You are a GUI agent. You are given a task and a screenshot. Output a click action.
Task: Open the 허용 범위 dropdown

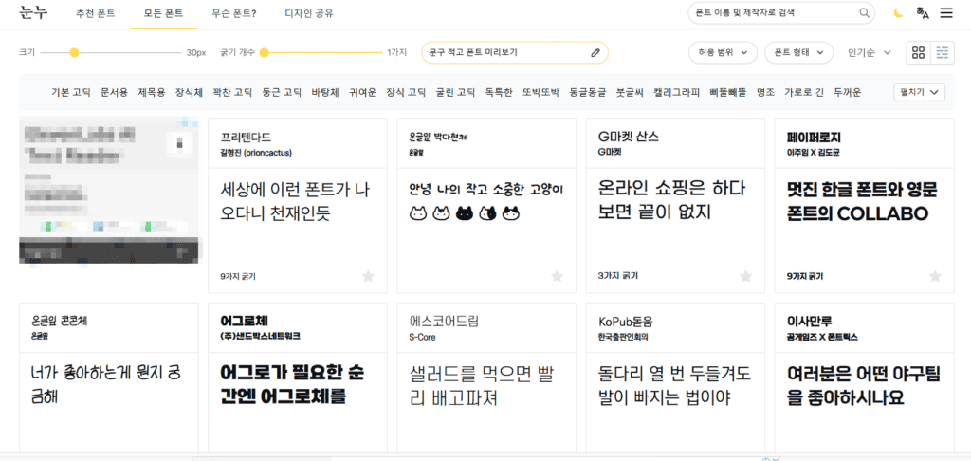(723, 52)
